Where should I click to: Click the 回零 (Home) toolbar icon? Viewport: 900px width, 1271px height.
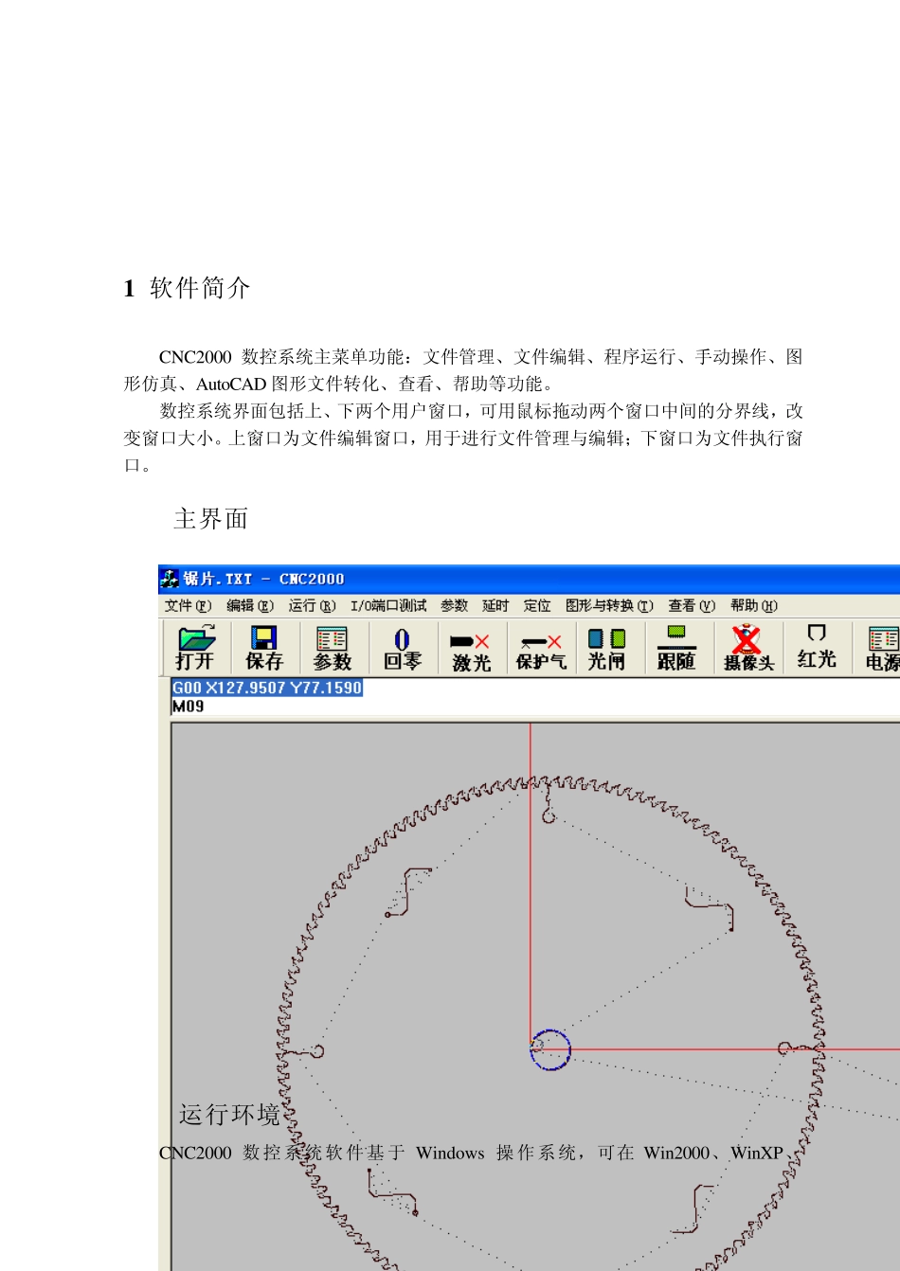403,648
